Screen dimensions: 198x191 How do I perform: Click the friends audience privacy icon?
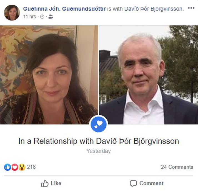point(51,17)
